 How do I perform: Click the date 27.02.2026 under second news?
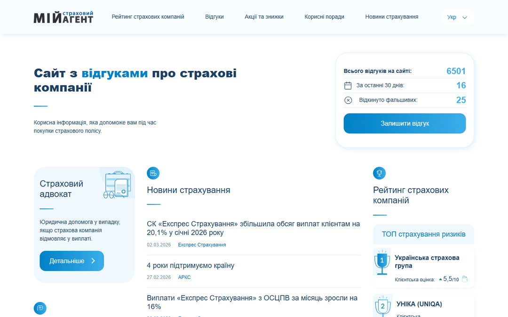[159, 277]
